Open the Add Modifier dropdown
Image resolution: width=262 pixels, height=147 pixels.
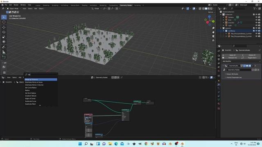[241, 61]
